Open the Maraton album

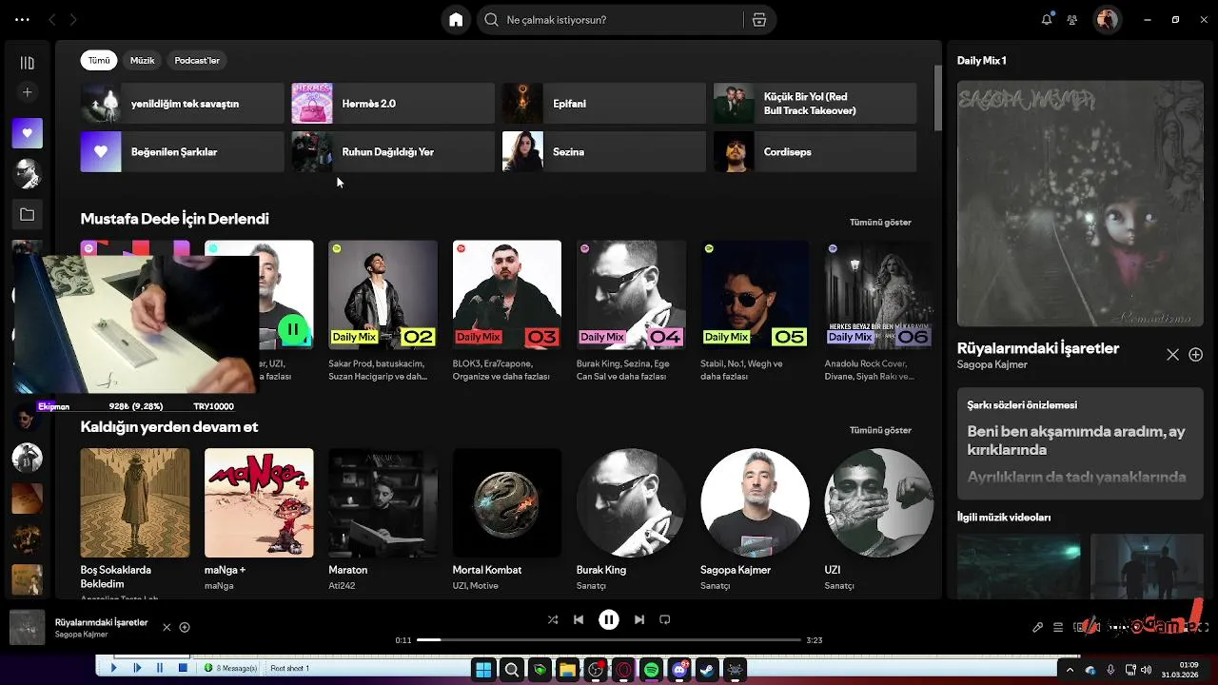click(383, 502)
